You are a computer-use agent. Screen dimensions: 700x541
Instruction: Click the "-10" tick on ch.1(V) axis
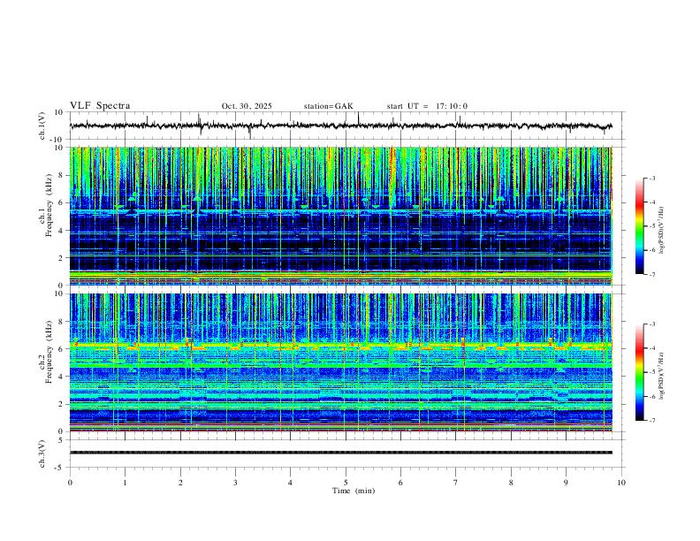point(57,140)
